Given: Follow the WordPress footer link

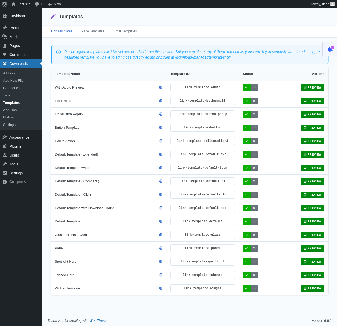Looking at the screenshot, I should point(98,321).
